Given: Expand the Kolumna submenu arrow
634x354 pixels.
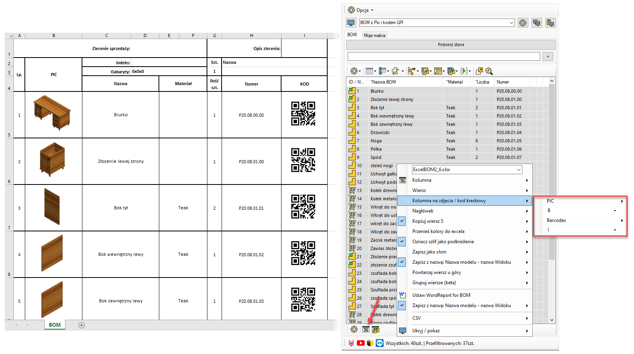Looking at the screenshot, I should pos(527,180).
